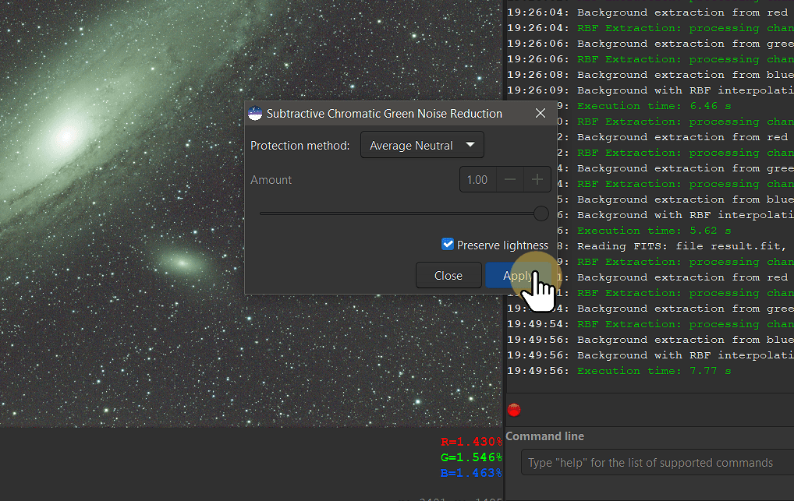
Task: Click the Close button in the dialog
Action: coord(448,275)
